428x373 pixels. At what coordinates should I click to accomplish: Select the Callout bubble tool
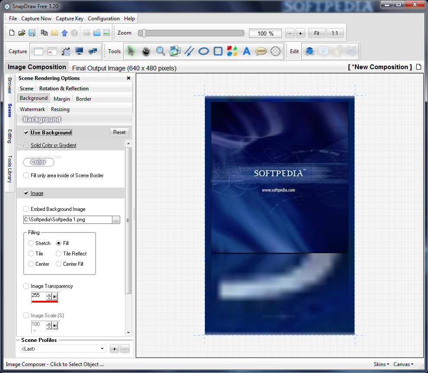pyautogui.click(x=261, y=51)
